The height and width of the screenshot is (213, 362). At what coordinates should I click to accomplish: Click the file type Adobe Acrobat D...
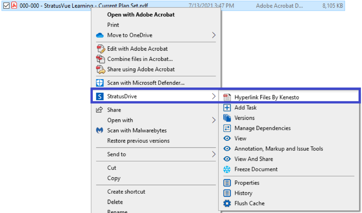pos(279,6)
